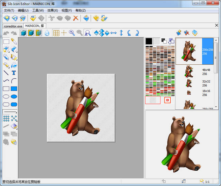Switch to the MAINICON, 库 tab
The width and height of the screenshot is (221, 186).
(35, 26)
